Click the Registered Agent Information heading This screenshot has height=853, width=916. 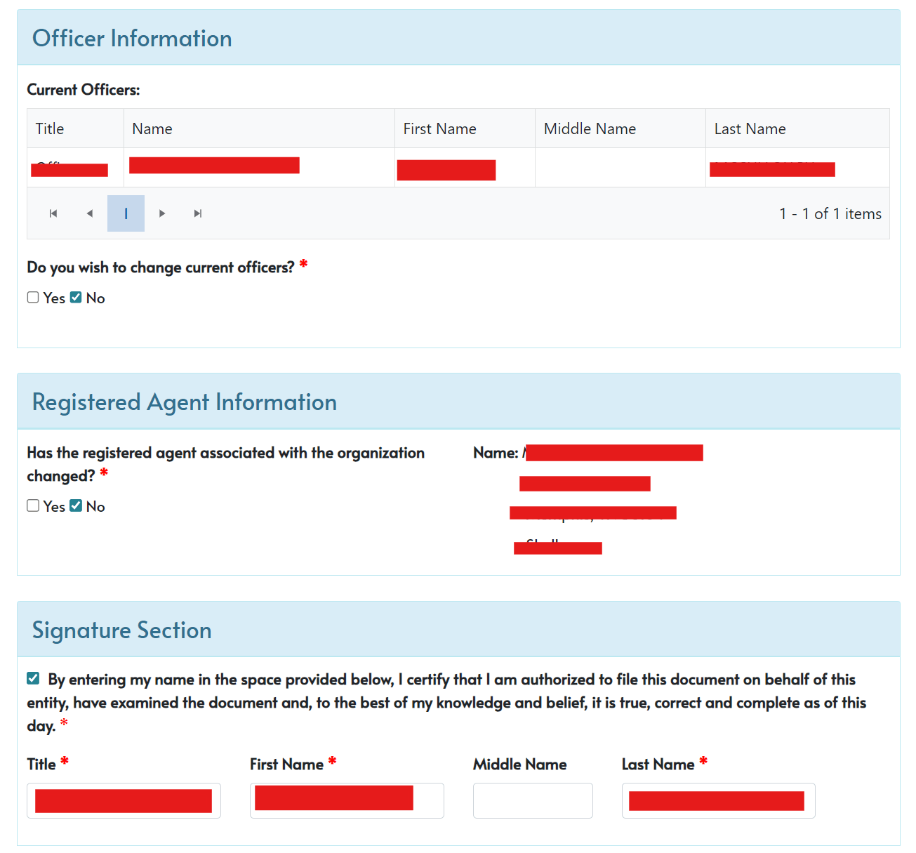pyautogui.click(x=185, y=402)
